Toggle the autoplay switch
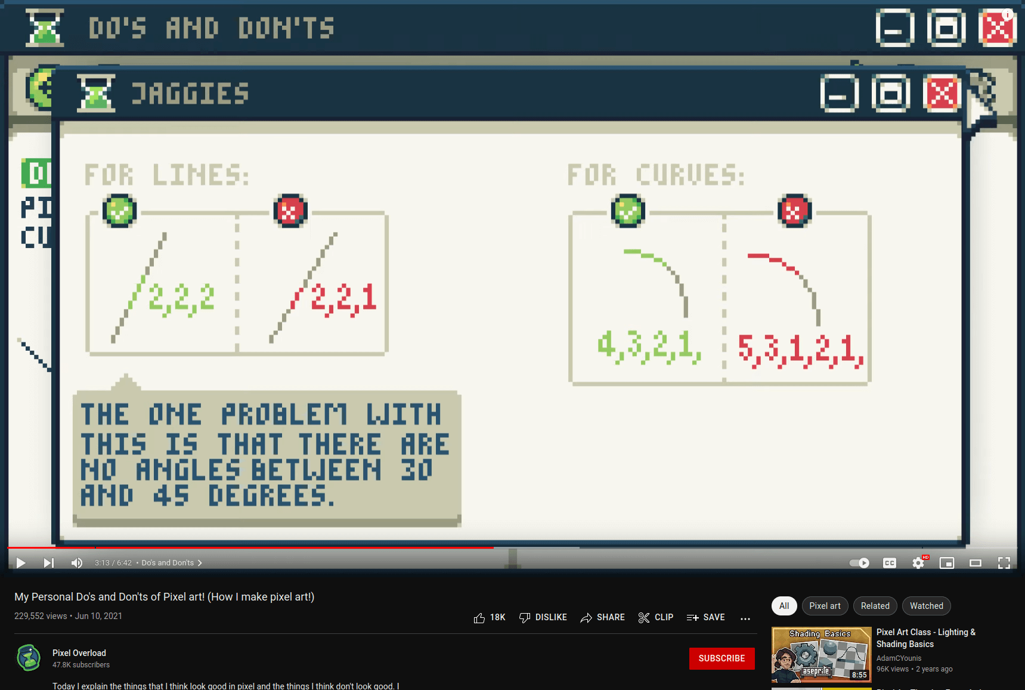The width and height of the screenshot is (1025, 690). (859, 563)
